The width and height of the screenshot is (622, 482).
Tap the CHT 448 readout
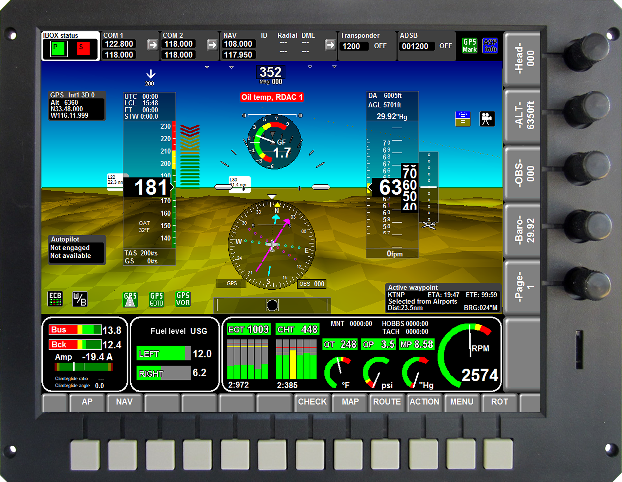297,329
